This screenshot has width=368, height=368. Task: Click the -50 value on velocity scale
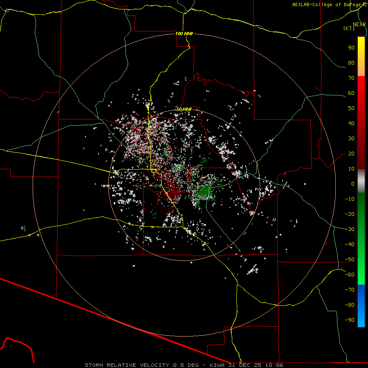tap(350, 260)
